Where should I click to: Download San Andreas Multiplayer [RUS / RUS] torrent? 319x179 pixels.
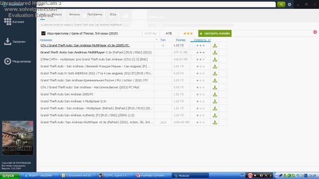(215, 108)
